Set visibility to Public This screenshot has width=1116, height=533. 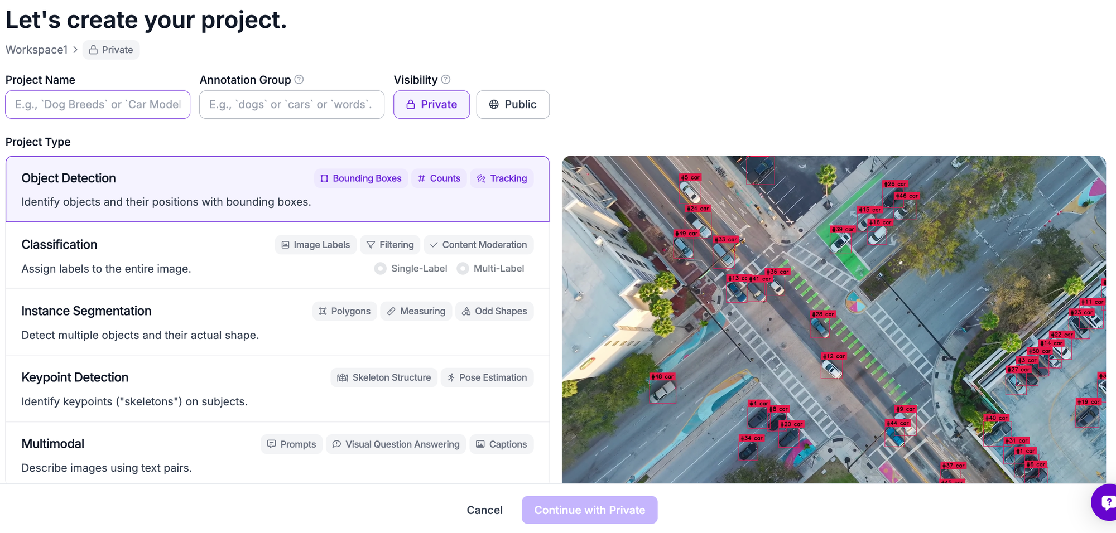tap(512, 105)
